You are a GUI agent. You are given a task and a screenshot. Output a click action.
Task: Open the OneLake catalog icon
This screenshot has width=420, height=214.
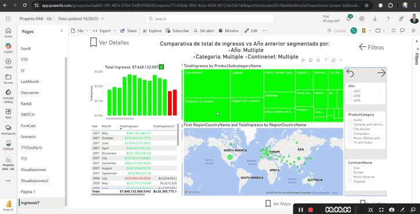[8, 96]
